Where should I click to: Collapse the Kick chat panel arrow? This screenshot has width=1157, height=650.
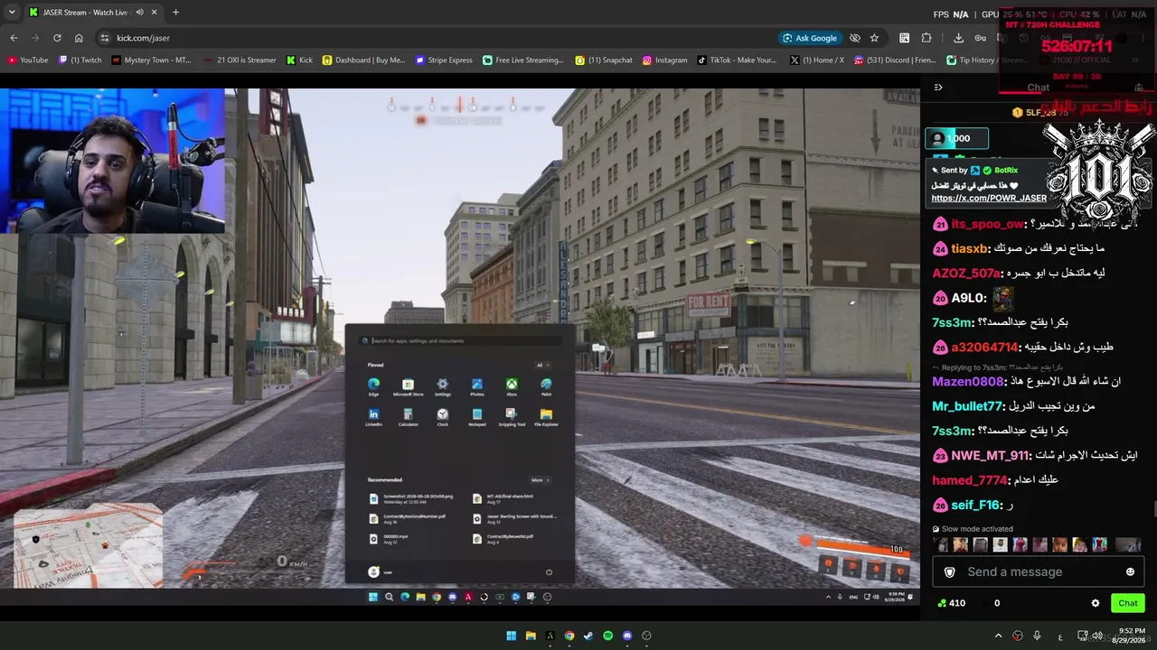point(938,88)
